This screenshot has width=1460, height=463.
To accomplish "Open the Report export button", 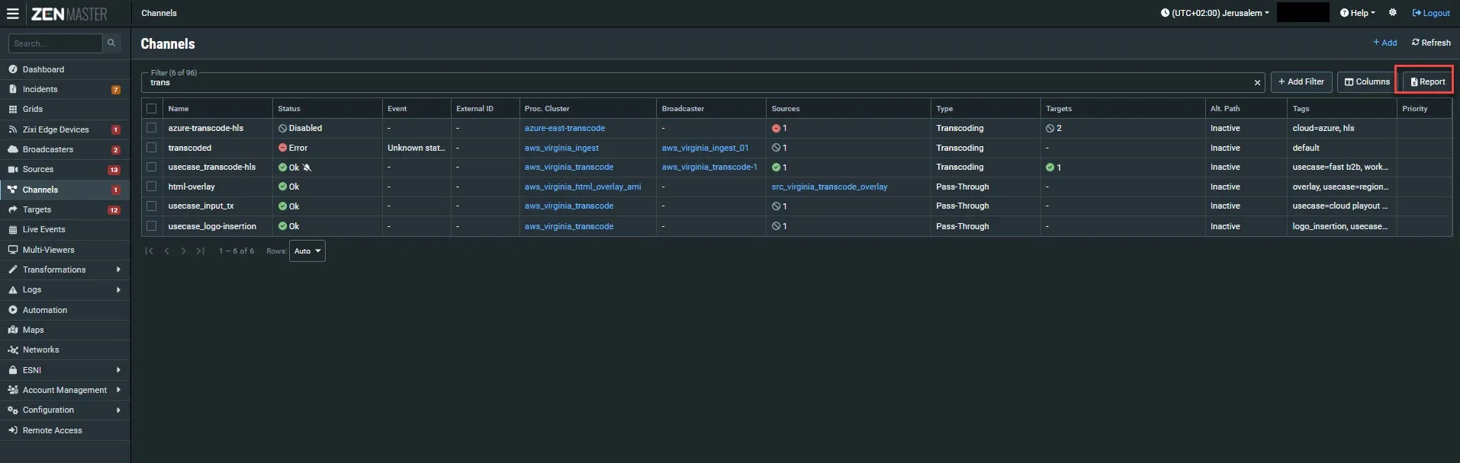I will click(x=1427, y=81).
